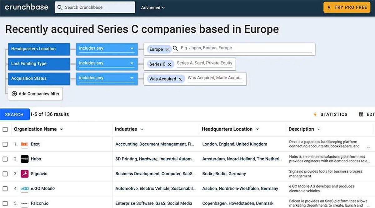Viewport: 375px width, 208px height.
Task: Open the Signavio organization link
Action: (39, 174)
